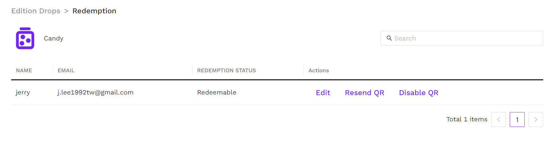Focus the Search input field
The image size is (551, 155).
point(465,38)
